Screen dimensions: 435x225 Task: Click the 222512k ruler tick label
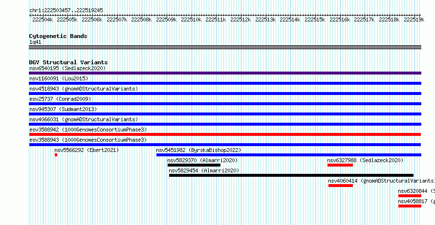point(240,19)
